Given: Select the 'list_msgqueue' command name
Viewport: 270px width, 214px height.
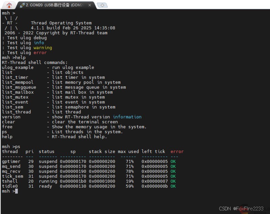Looking at the screenshot, I should [19, 87].
